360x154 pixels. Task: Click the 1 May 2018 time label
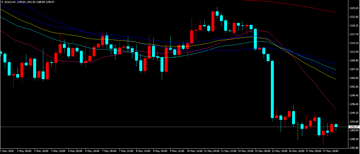coord(7,151)
